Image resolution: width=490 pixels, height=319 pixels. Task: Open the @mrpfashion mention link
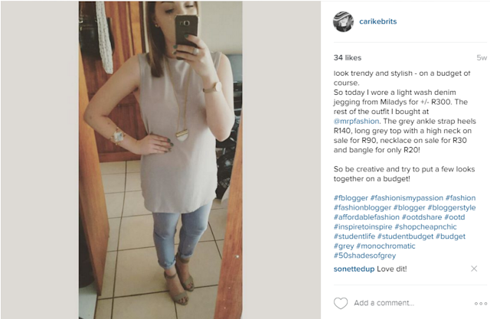tap(356, 121)
